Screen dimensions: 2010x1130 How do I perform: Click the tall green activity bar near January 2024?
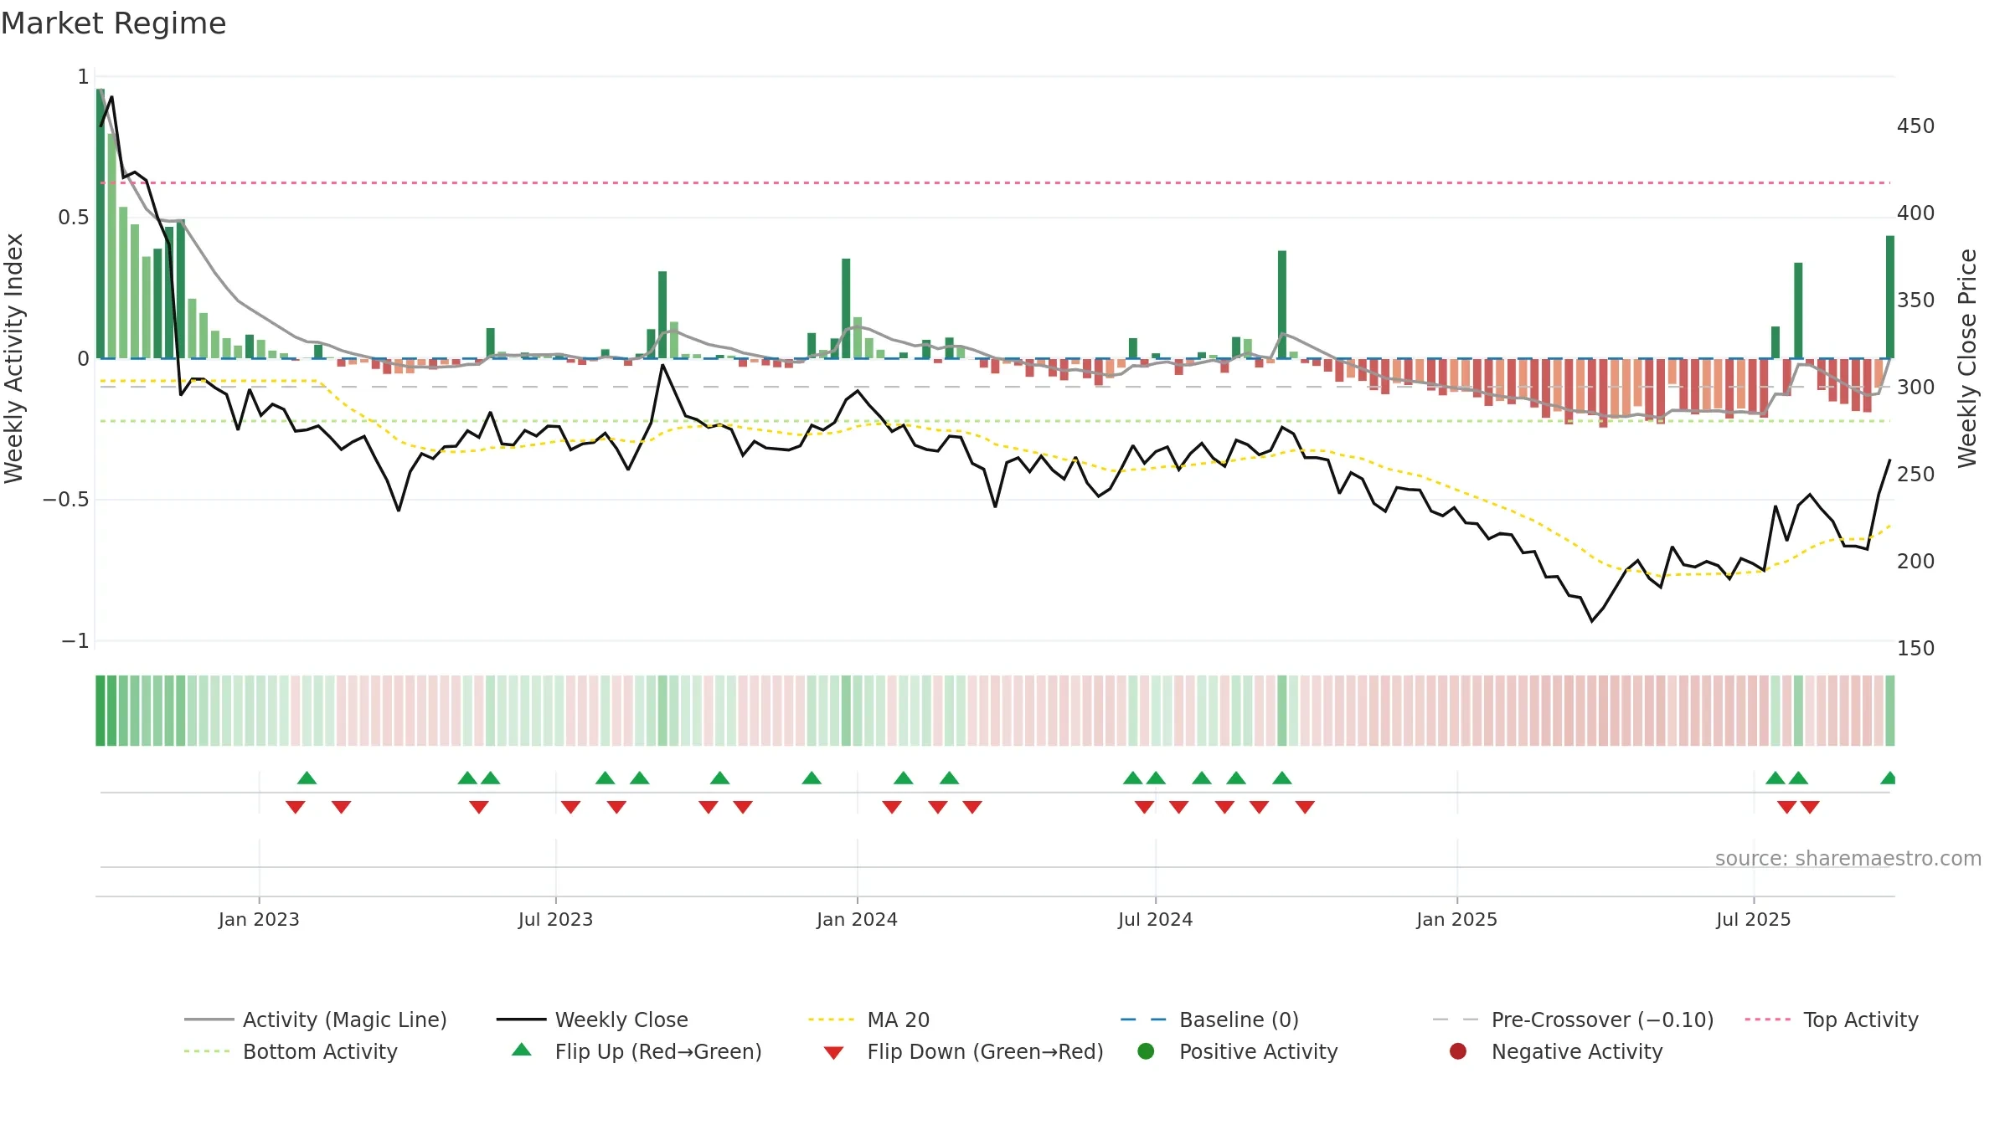point(846,309)
